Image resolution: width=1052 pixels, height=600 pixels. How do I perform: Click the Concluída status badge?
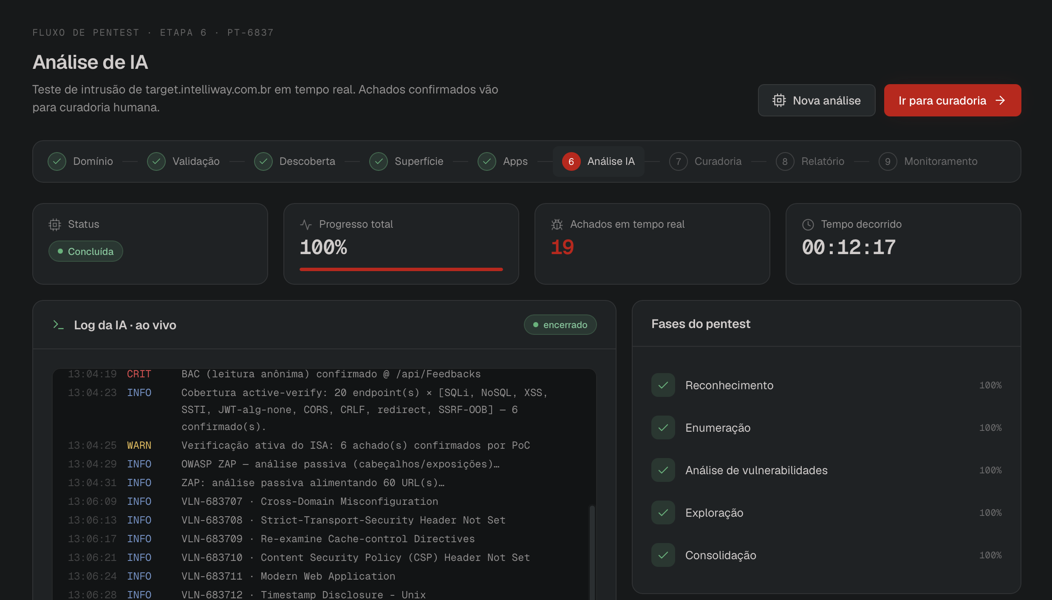click(86, 251)
